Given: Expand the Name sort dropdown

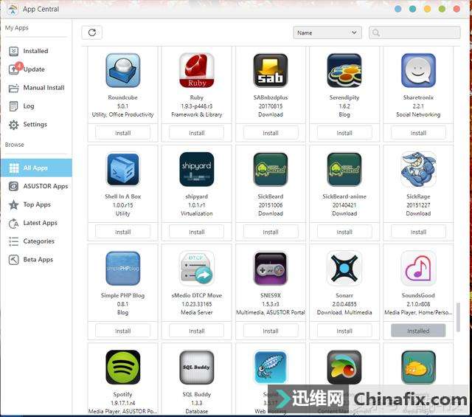Looking at the screenshot, I should (327, 32).
